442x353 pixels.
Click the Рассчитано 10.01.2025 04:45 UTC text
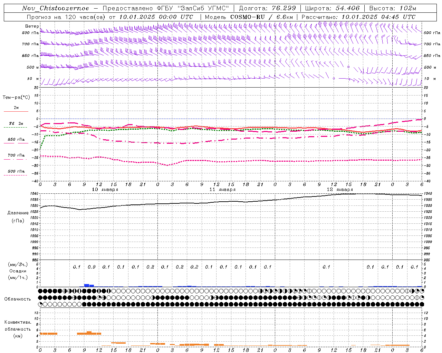[x=358, y=17]
